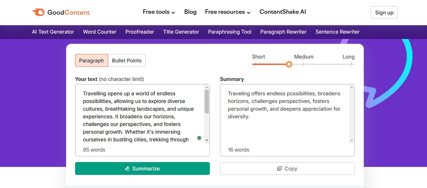Set summary length to Long

coord(351,64)
